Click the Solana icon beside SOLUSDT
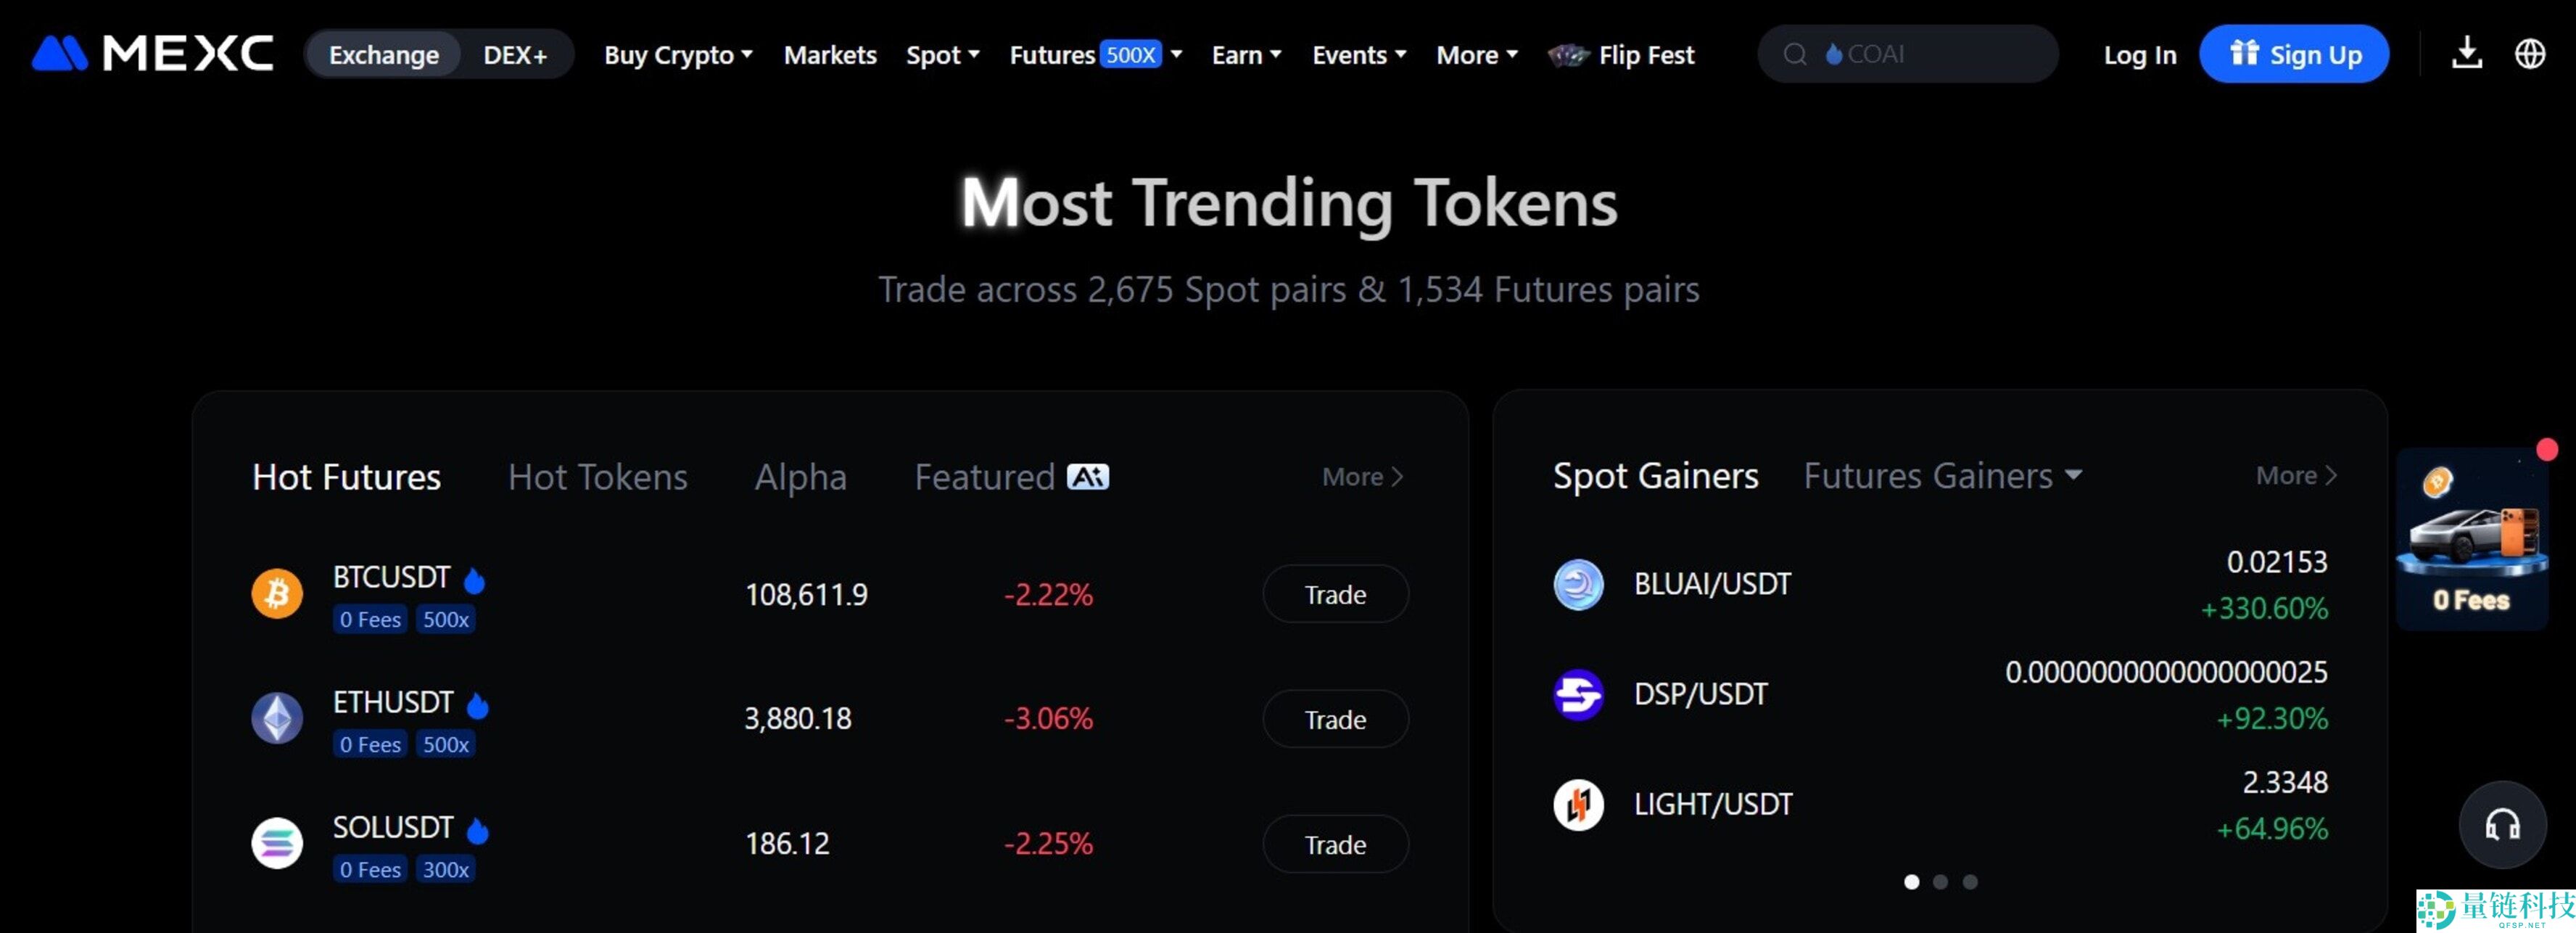The width and height of the screenshot is (2576, 933). (276, 843)
